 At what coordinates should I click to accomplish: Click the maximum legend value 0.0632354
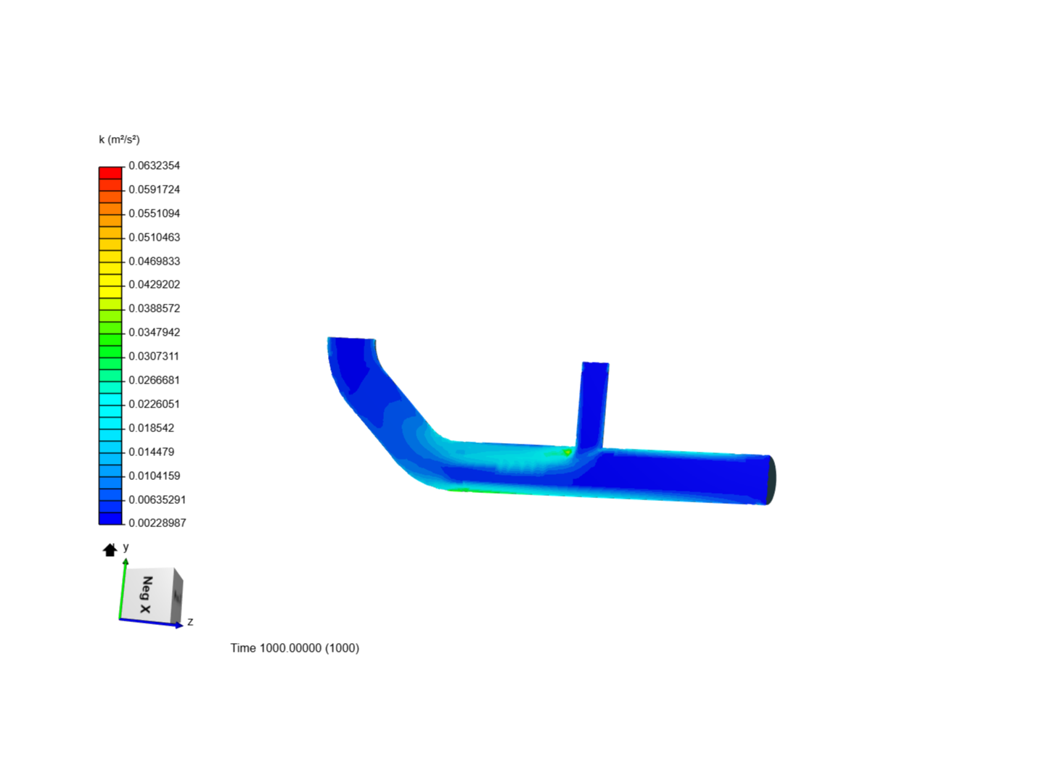[x=155, y=165]
